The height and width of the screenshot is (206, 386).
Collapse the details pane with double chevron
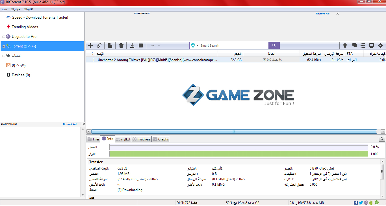pos(382,139)
